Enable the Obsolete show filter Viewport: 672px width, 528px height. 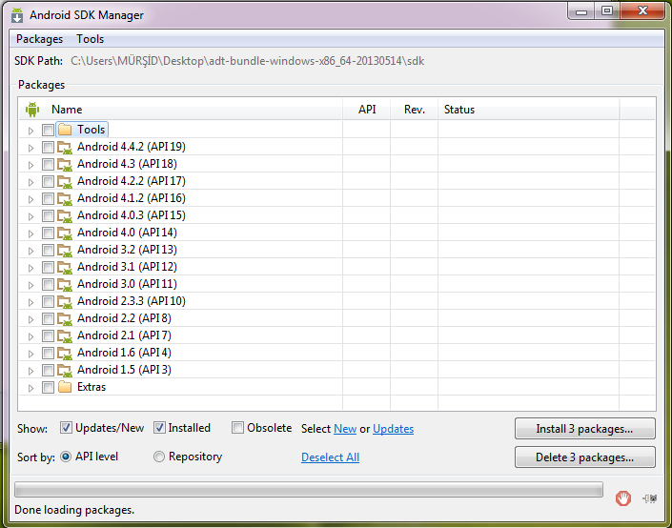237,428
